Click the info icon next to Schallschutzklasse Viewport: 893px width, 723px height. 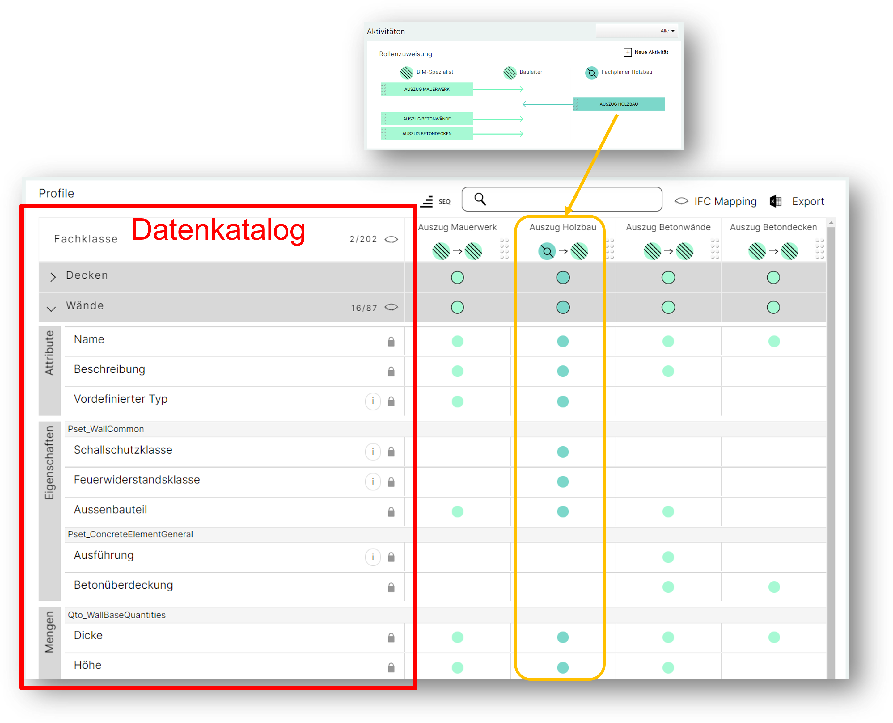(x=373, y=452)
